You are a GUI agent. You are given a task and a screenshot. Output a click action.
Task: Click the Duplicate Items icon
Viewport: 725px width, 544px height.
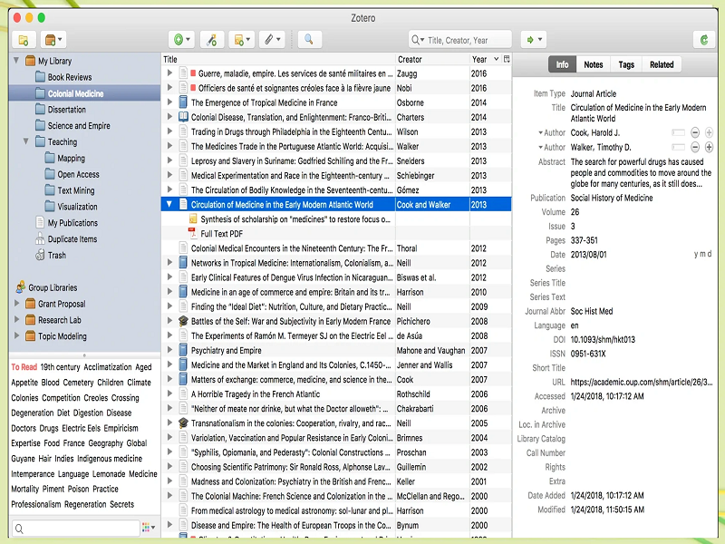pos(40,238)
